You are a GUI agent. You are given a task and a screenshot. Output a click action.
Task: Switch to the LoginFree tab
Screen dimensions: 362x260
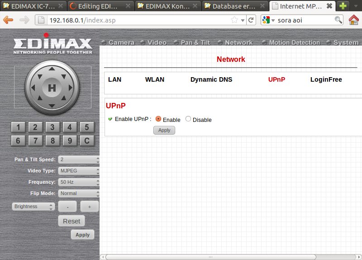326,79
